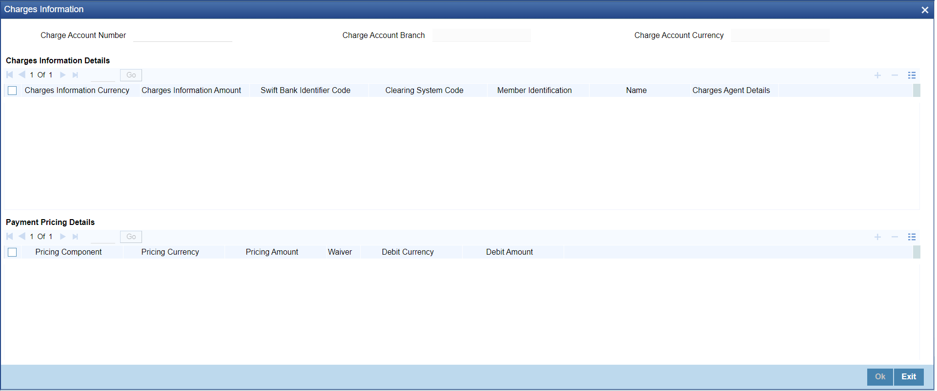Add a row in Payment Pricing Details
Screen dimensions: 937x391
tap(877, 237)
